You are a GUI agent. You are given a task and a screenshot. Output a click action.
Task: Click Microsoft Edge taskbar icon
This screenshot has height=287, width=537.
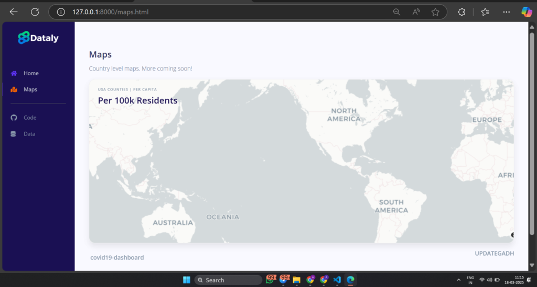350,280
